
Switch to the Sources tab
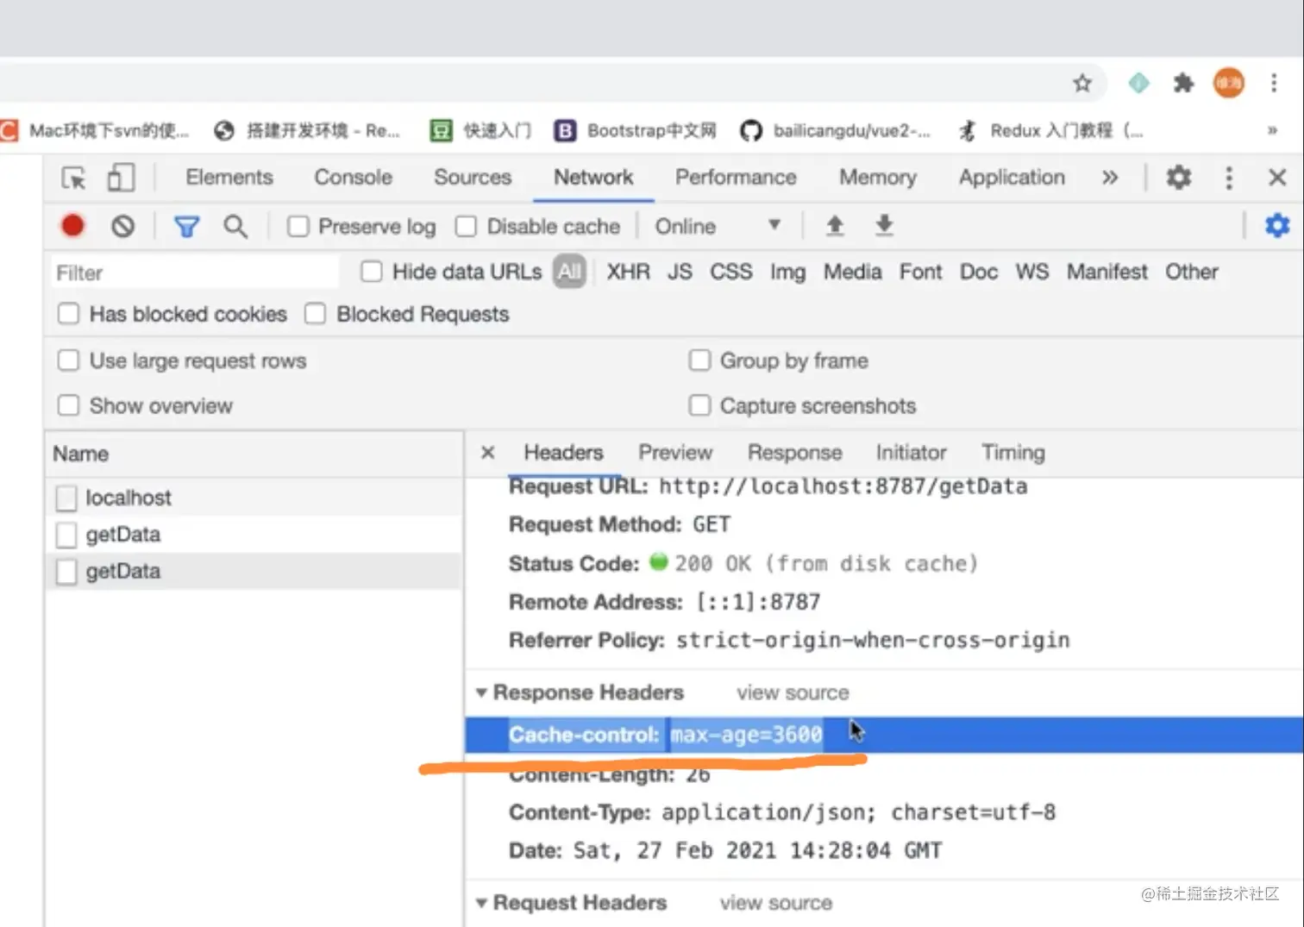click(473, 177)
